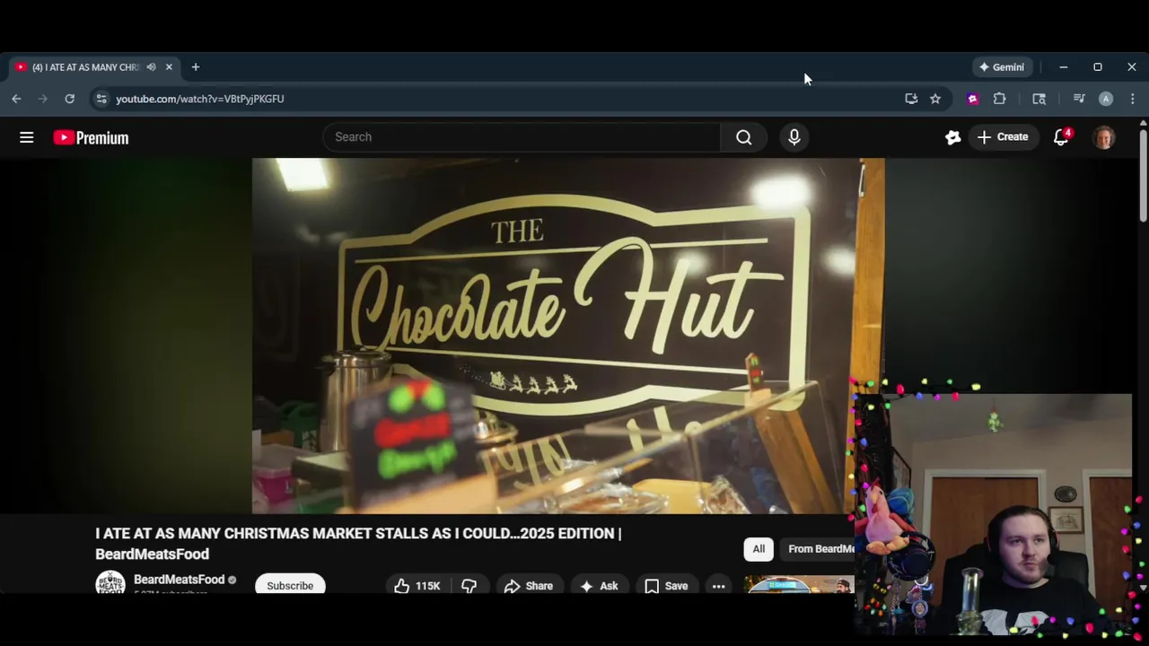The width and height of the screenshot is (1149, 646).
Task: Open the purple pinned extension icon
Action: [x=972, y=99]
